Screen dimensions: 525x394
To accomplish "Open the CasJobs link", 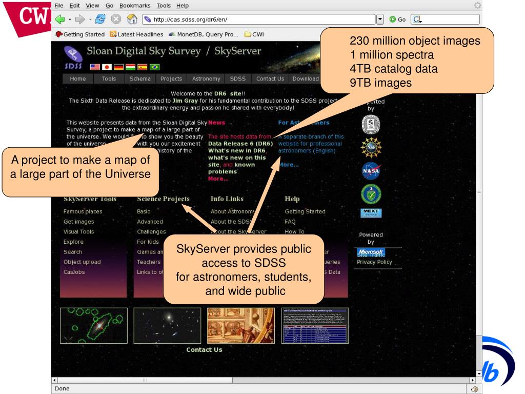I will point(74,272).
